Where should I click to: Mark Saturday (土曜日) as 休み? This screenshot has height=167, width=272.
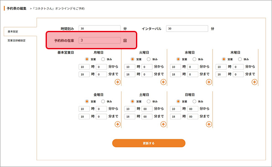coord(149,101)
